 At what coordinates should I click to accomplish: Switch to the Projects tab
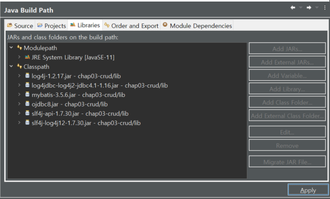point(51,26)
